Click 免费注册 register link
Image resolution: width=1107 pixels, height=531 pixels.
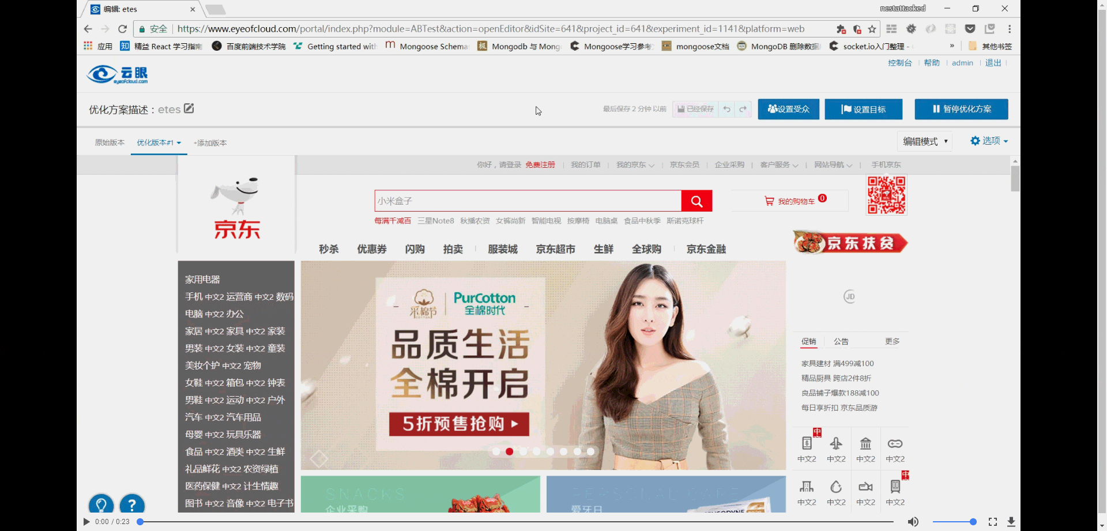[540, 165]
